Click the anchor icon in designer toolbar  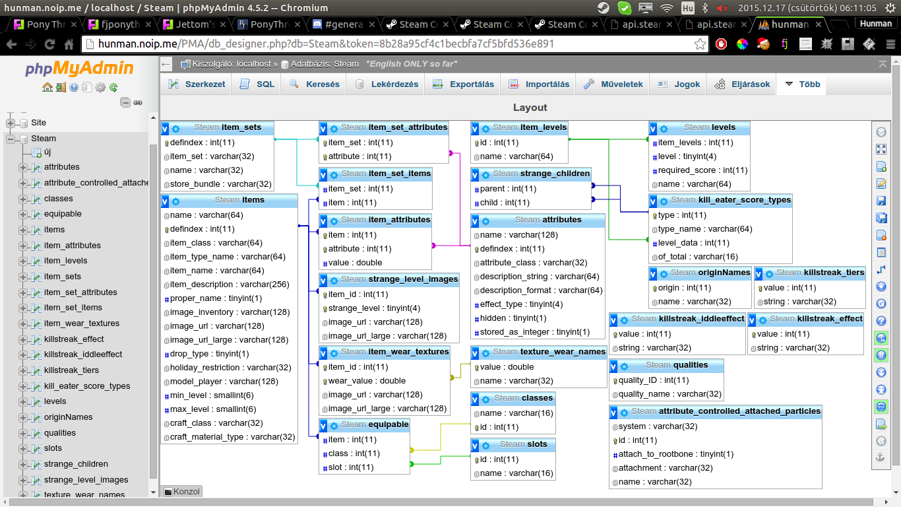pyautogui.click(x=881, y=458)
